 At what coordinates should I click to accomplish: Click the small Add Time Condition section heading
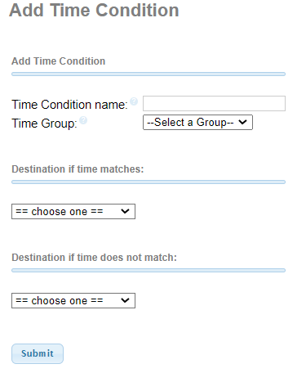[x=58, y=61]
